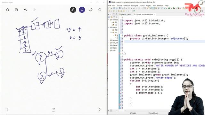Open the Help menu
The width and height of the screenshot is (205, 115).
[167, 6]
